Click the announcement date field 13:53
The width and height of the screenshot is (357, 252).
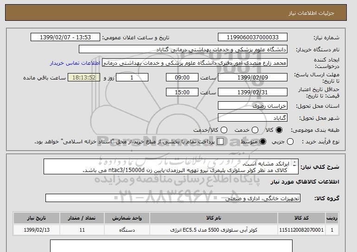click(65, 37)
